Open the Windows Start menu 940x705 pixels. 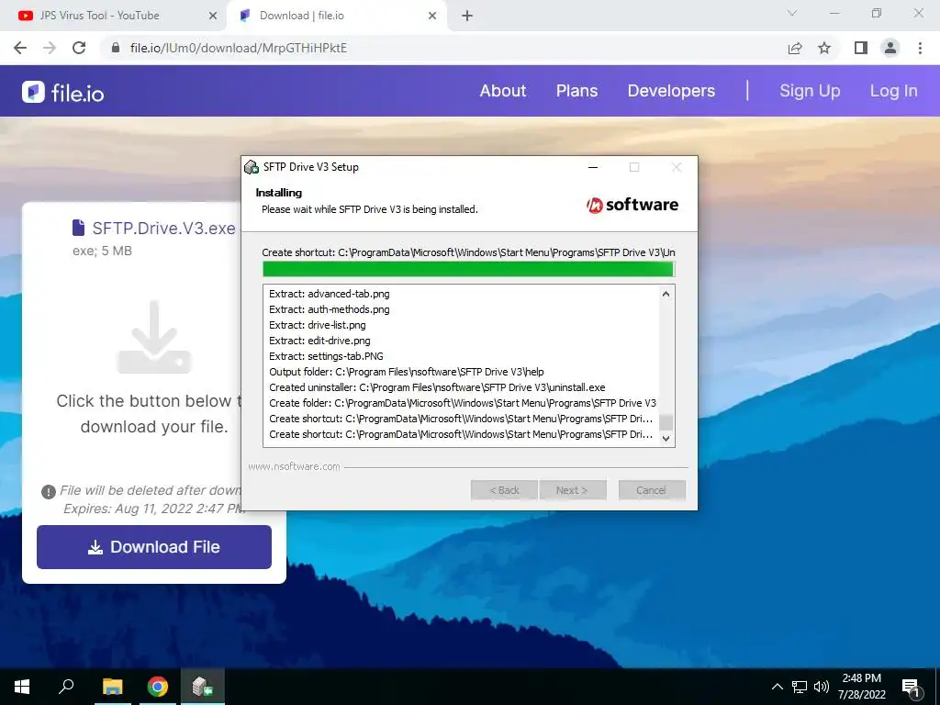pyautogui.click(x=22, y=687)
